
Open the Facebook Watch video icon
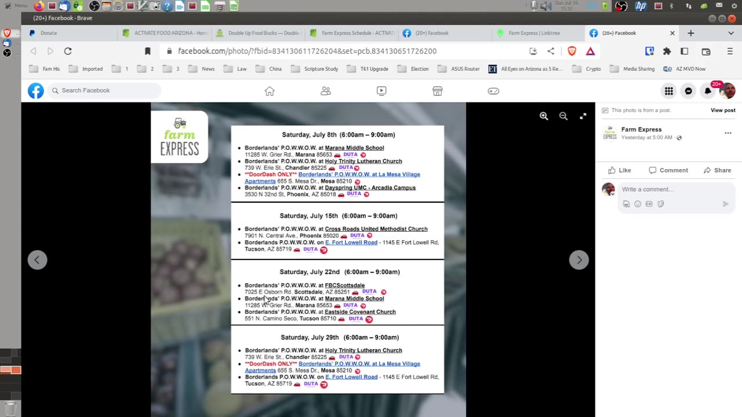381,91
